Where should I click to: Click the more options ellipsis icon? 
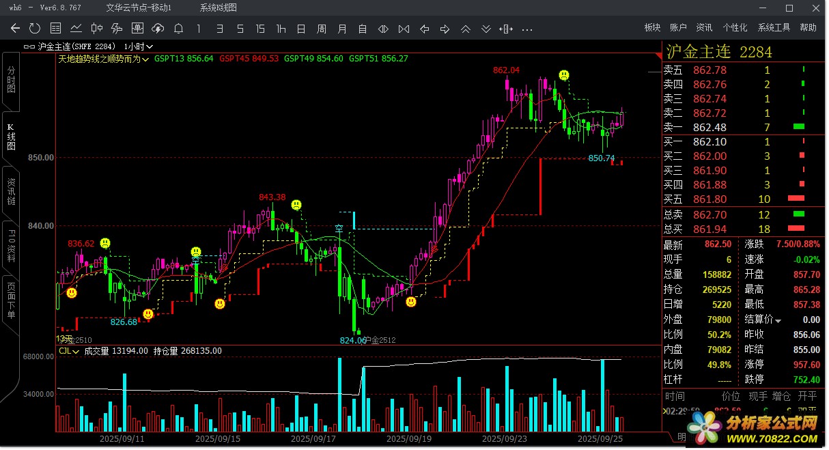point(527,29)
